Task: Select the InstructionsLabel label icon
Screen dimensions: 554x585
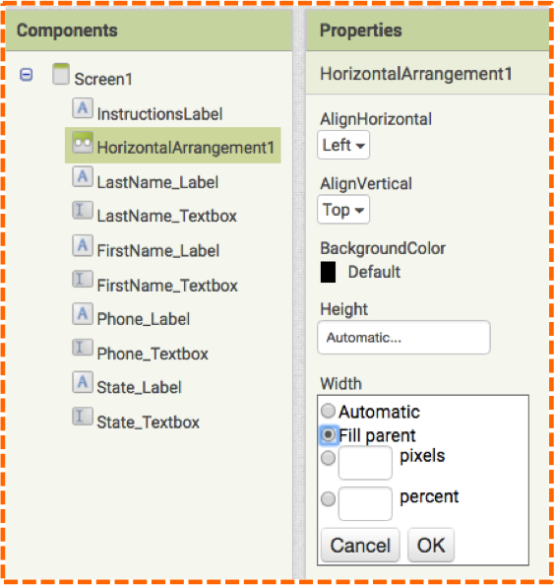Action: pyautogui.click(x=83, y=108)
